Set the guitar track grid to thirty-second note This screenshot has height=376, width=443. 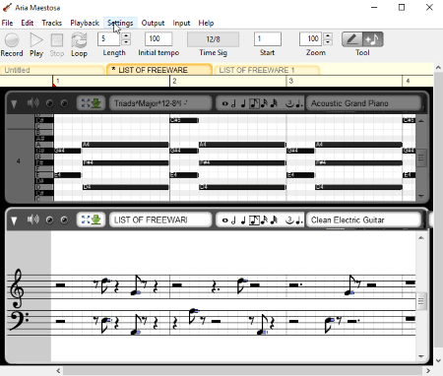[275, 220]
